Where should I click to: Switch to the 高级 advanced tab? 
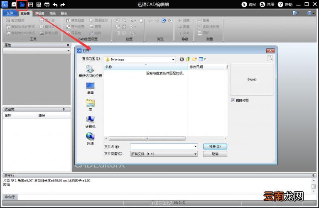pos(52,13)
